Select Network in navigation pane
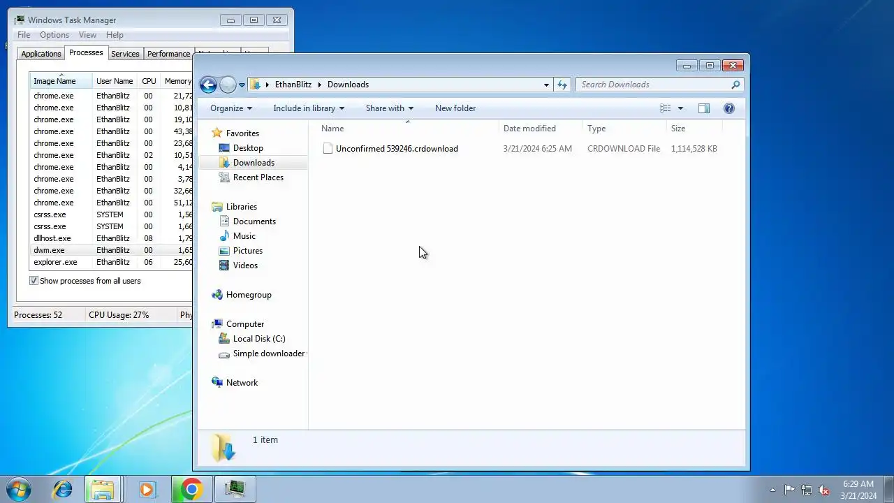 (x=242, y=383)
